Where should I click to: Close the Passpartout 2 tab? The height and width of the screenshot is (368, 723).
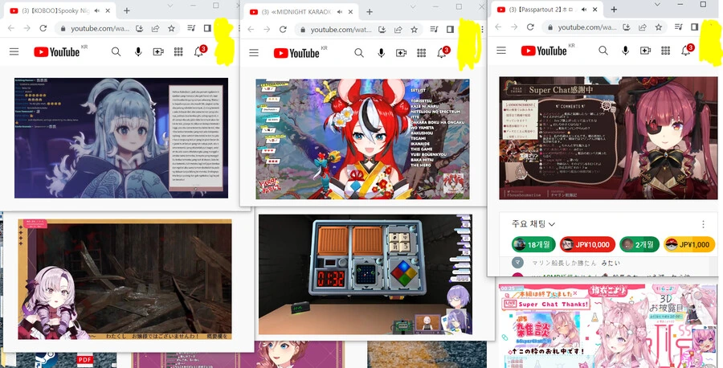click(594, 9)
